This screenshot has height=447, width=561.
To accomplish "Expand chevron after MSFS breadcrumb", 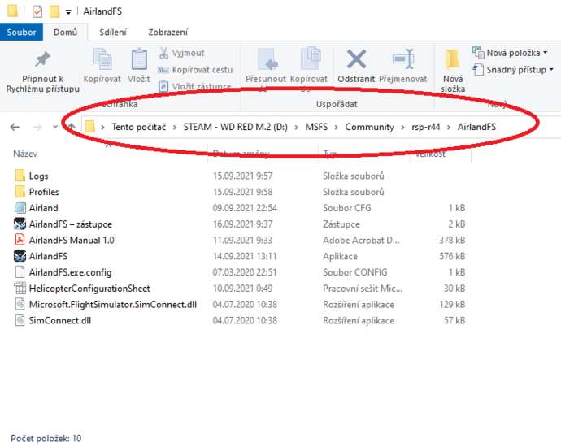I will [337, 128].
